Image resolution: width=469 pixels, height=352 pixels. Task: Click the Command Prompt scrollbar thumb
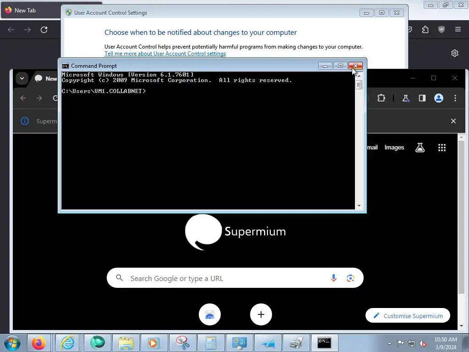pos(359,85)
